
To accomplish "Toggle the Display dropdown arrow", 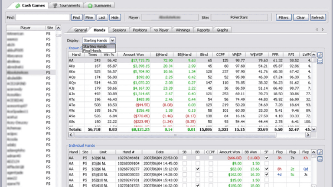I will (x=112, y=40).
